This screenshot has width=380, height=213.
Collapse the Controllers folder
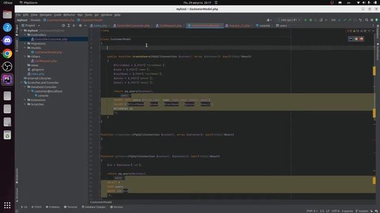tap(25, 35)
